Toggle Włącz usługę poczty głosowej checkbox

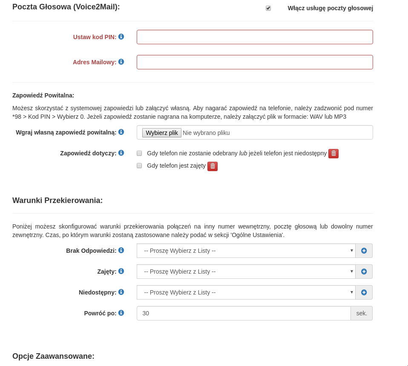(268, 8)
